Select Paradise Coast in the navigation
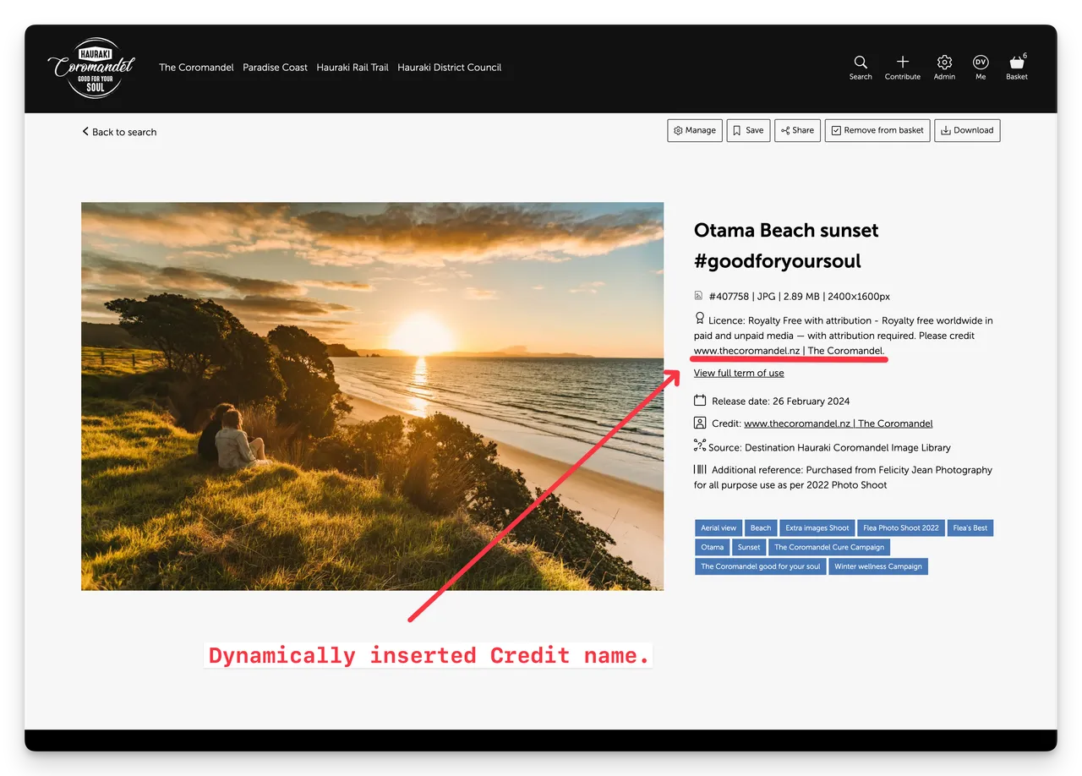 (275, 67)
